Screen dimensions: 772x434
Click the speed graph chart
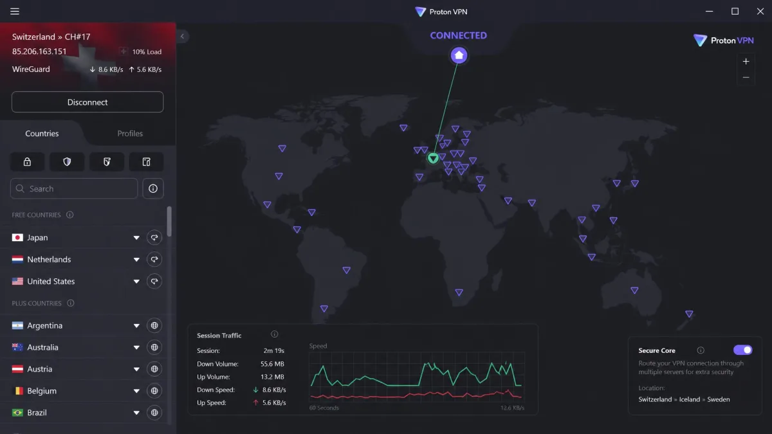pyautogui.click(x=417, y=377)
